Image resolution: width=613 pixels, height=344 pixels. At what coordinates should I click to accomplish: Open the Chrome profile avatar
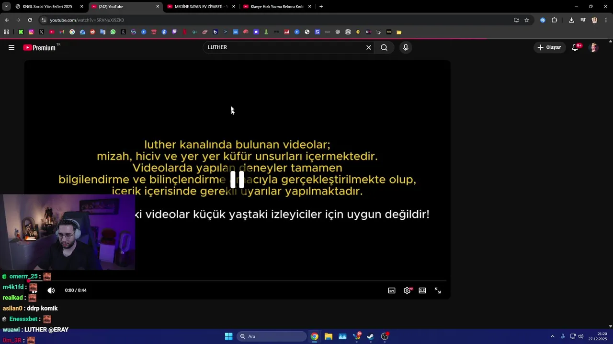pyautogui.click(x=594, y=20)
